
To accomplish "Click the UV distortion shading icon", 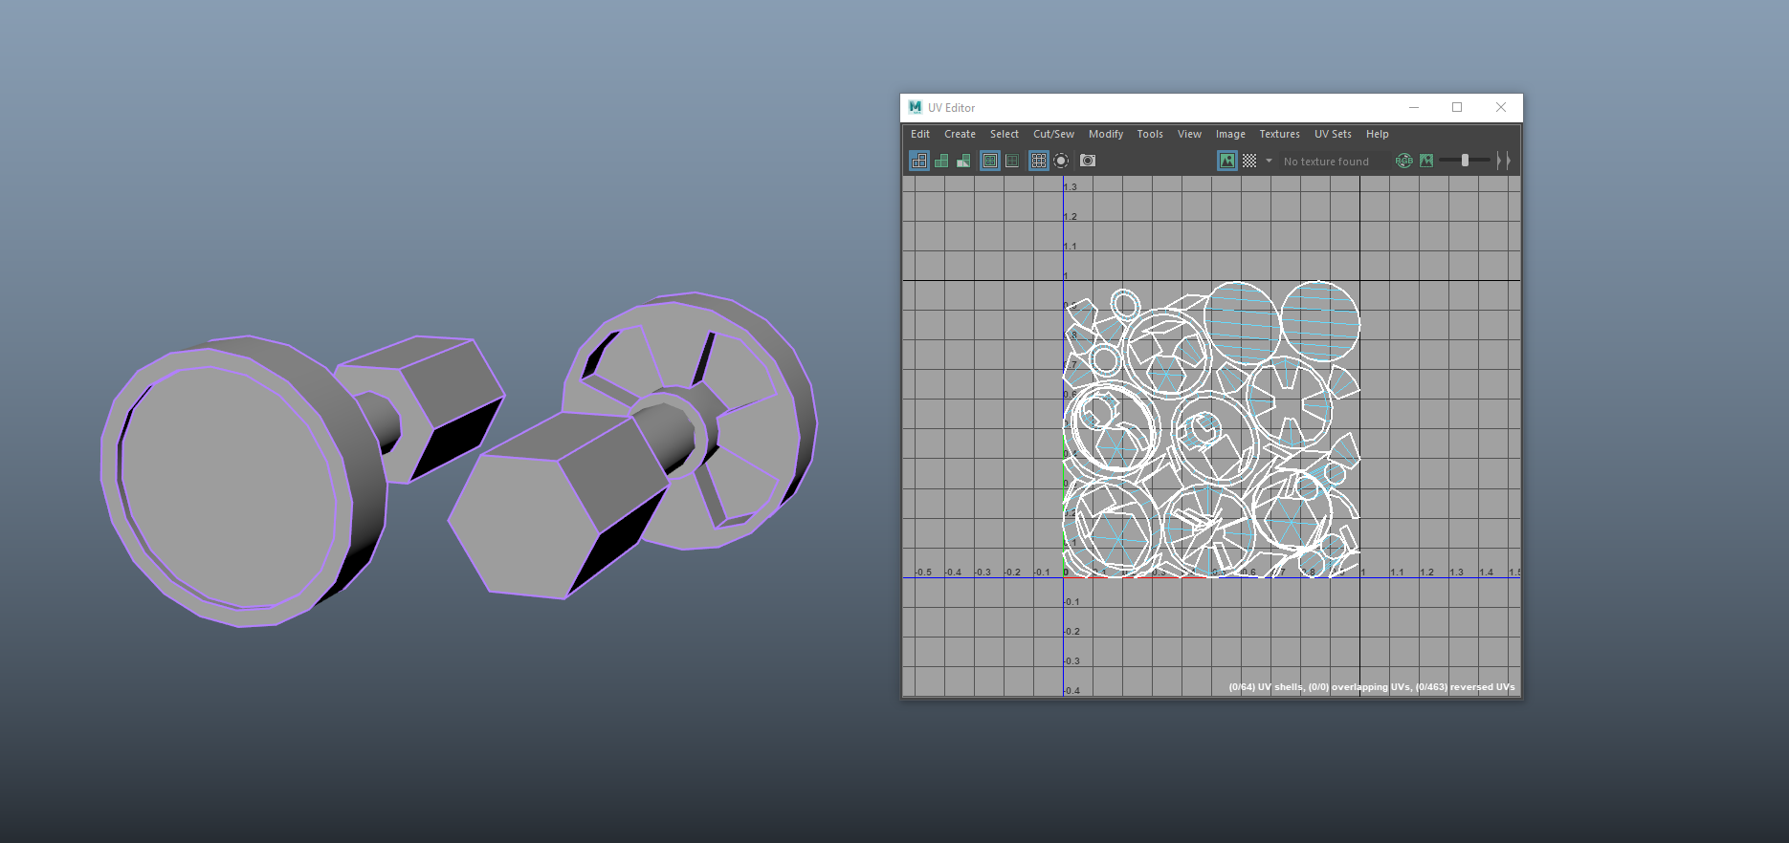I will click(963, 161).
